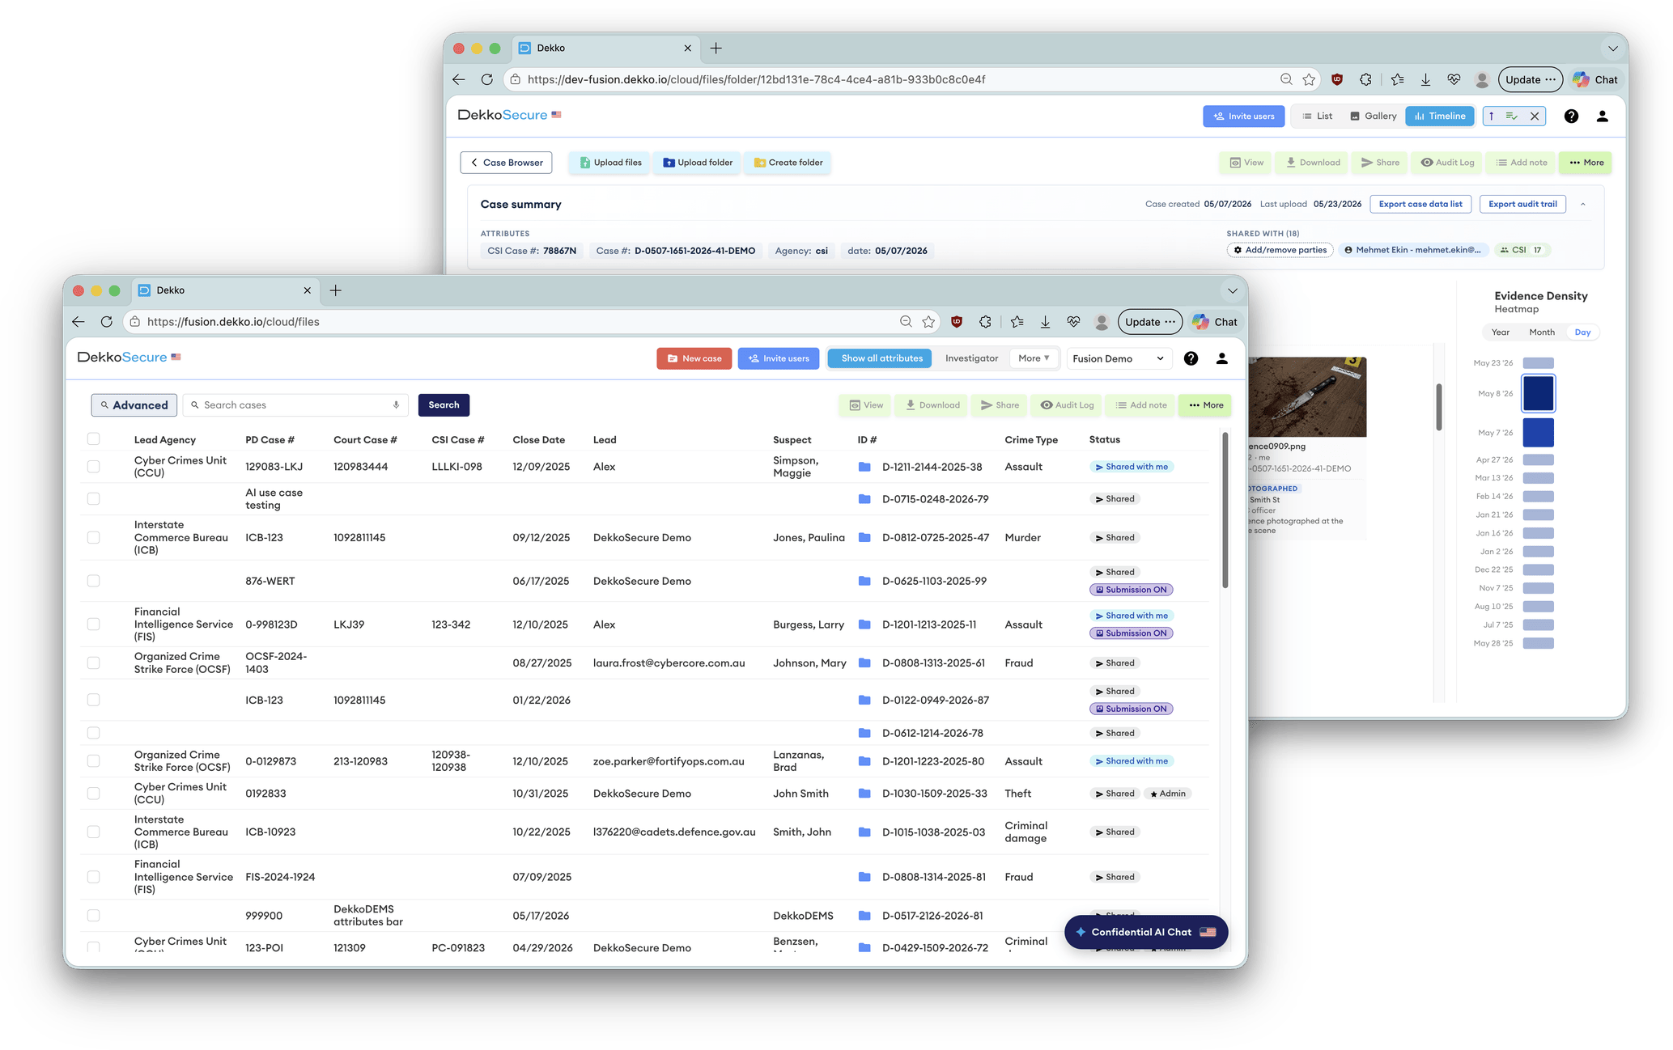Screen dimensions: 1673x1050
Task: Open folder icon for D-1030-1509-2025-33
Action: pyautogui.click(x=864, y=794)
